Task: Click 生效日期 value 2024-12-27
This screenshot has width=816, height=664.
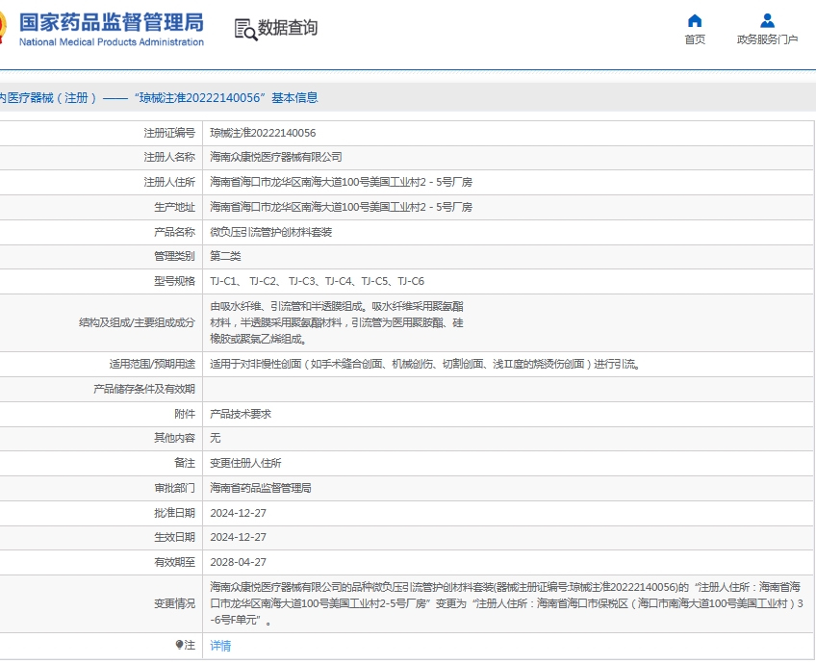Action: [238, 537]
